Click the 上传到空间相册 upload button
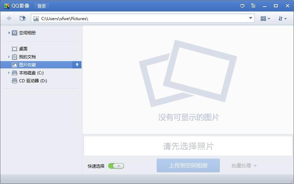Image resolution: width=294 pixels, height=184 pixels. point(188,165)
